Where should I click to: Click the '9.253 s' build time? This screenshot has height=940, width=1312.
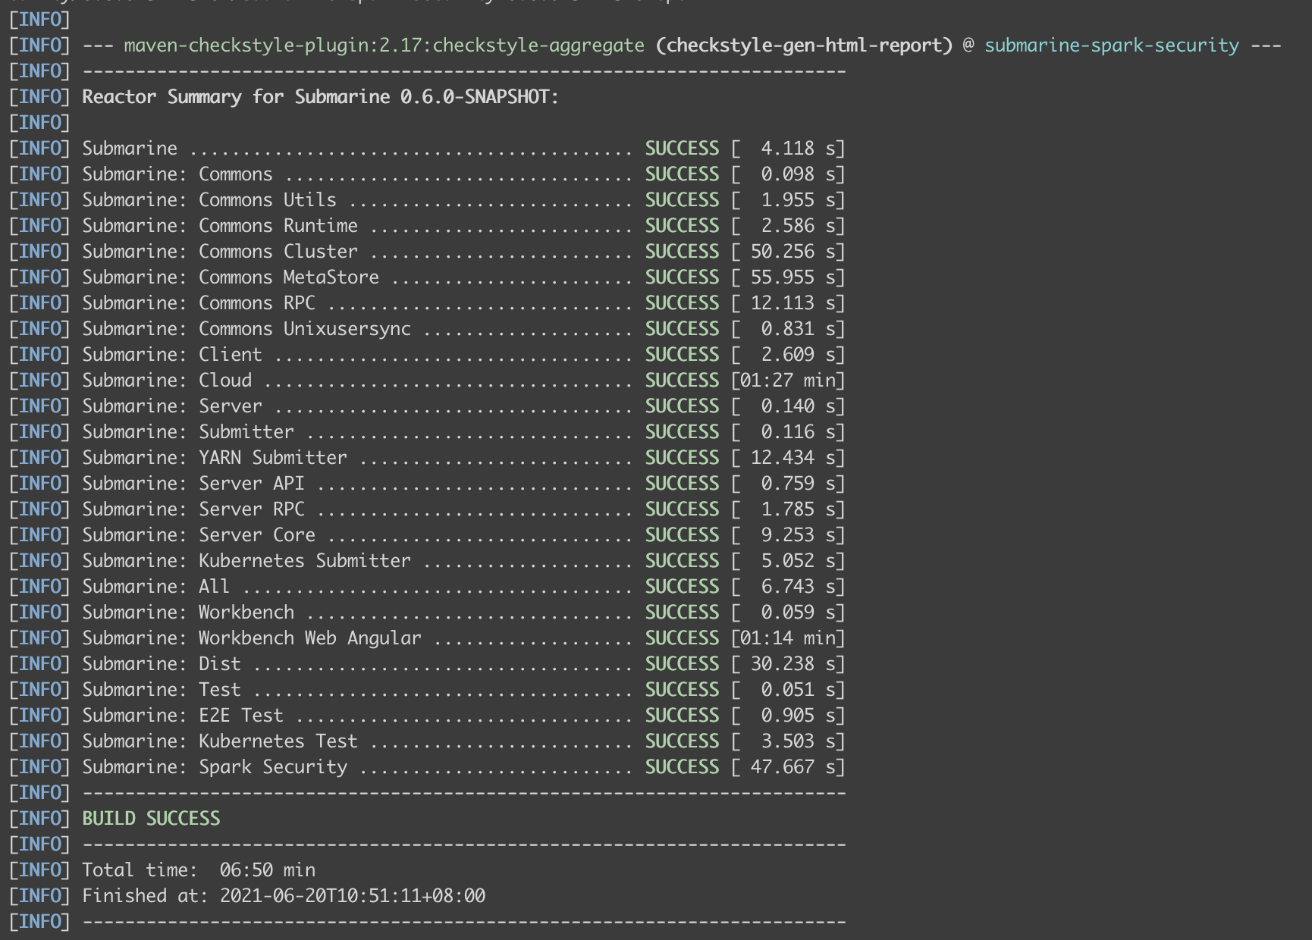click(798, 535)
